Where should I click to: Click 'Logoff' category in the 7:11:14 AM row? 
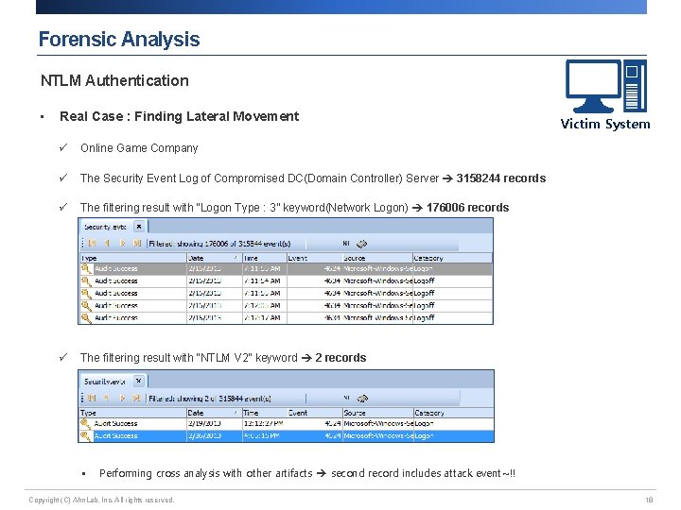(x=424, y=281)
